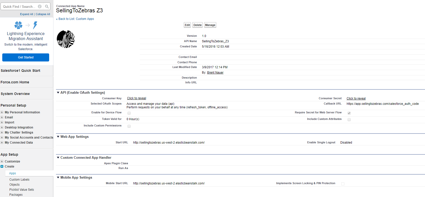Expand My Connected Data node
Image resolution: width=425 pixels, height=197 pixels.
(x=2, y=143)
